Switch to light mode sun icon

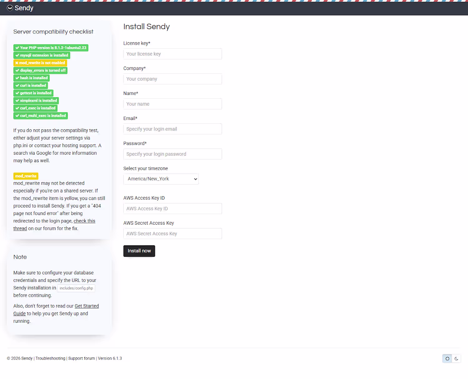point(447,359)
